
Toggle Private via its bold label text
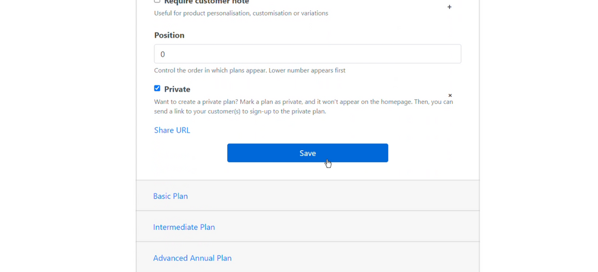(177, 89)
